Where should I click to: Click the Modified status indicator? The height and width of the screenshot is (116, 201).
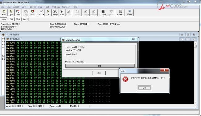[79, 106]
